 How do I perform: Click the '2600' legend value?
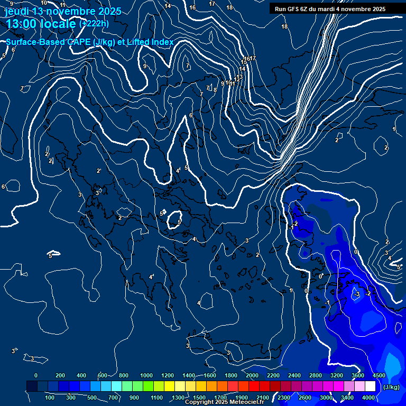point(304,398)
